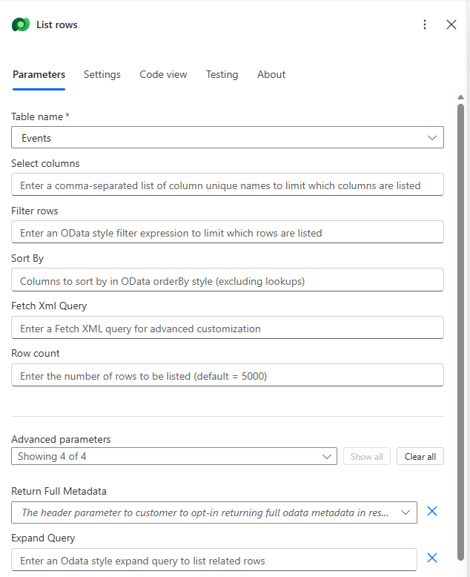The width and height of the screenshot is (470, 577).
Task: Click the Row count input field
Action: point(227,375)
